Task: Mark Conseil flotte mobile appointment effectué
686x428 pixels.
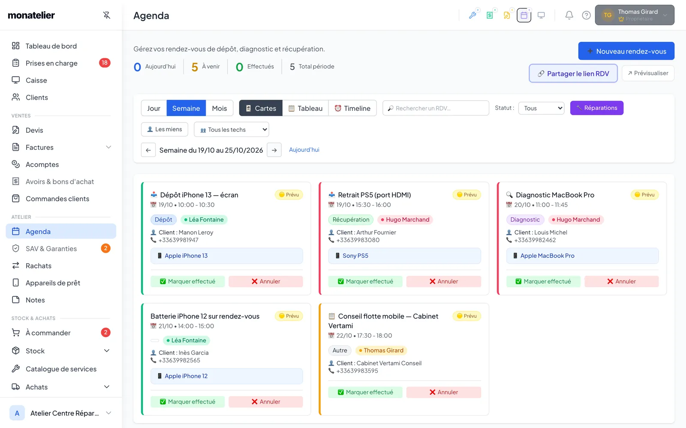Action: point(365,392)
